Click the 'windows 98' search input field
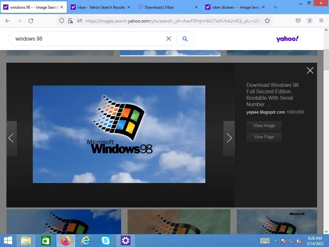The height and width of the screenshot is (247, 329). click(88, 39)
